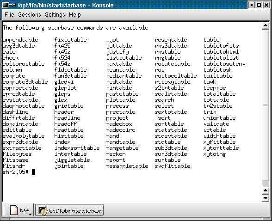Click the command 'reseqtable'
This screenshot has height=221, width=272.
[x=171, y=40]
